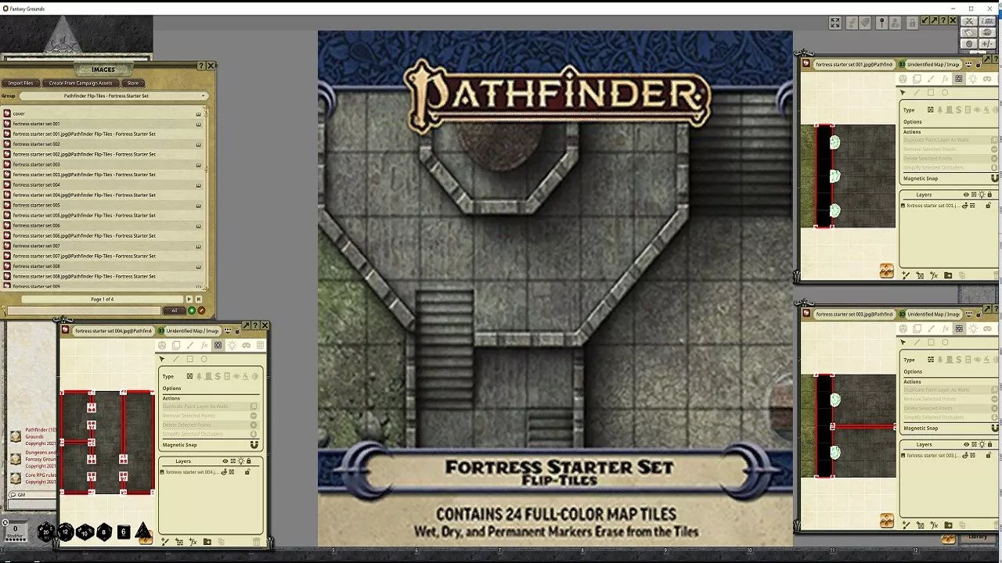
Task: Click the Import Files button
Action: [x=20, y=83]
